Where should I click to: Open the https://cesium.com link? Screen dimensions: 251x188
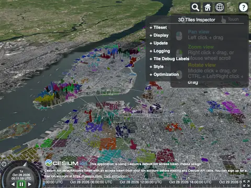point(87,177)
